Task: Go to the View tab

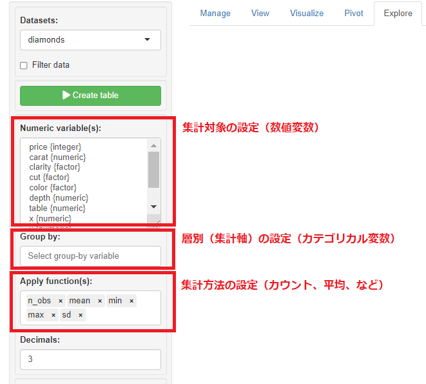Action: point(260,13)
